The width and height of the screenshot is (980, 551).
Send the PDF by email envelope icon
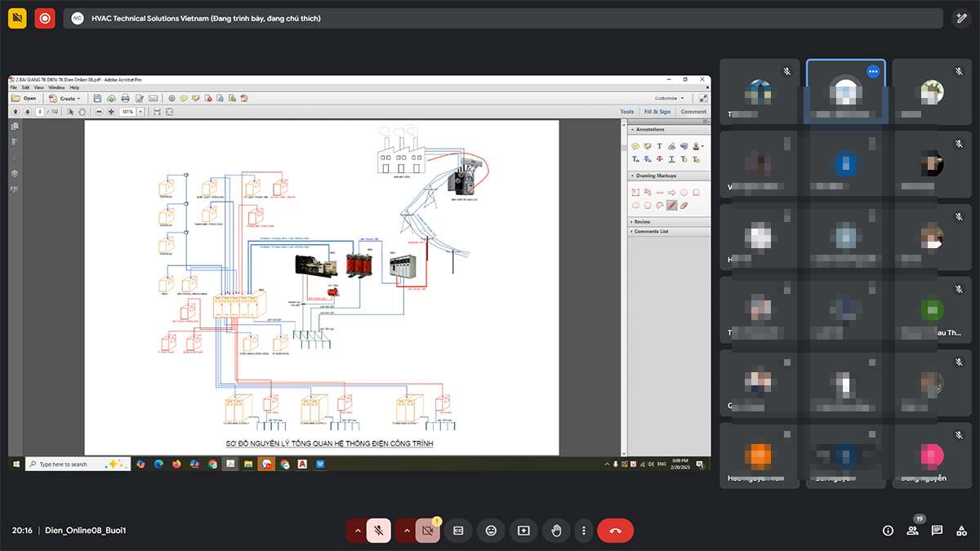pos(153,98)
